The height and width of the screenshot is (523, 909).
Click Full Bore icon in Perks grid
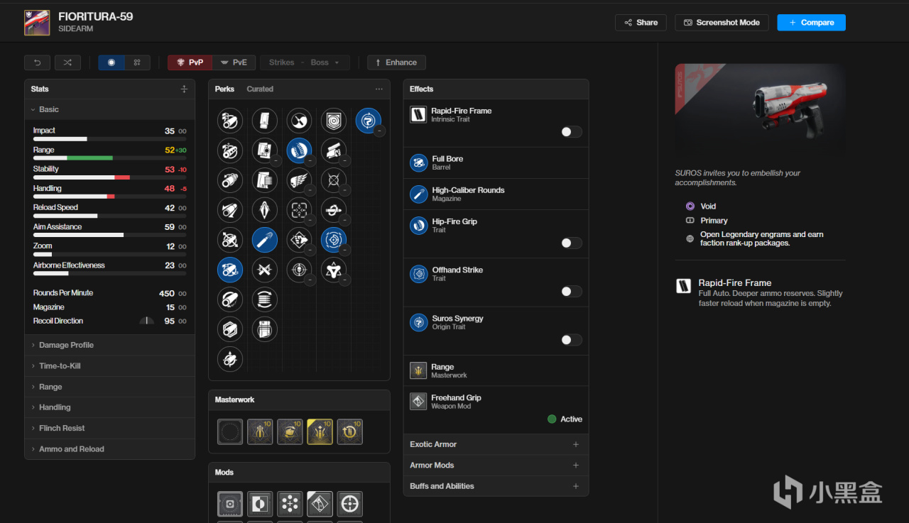230,270
